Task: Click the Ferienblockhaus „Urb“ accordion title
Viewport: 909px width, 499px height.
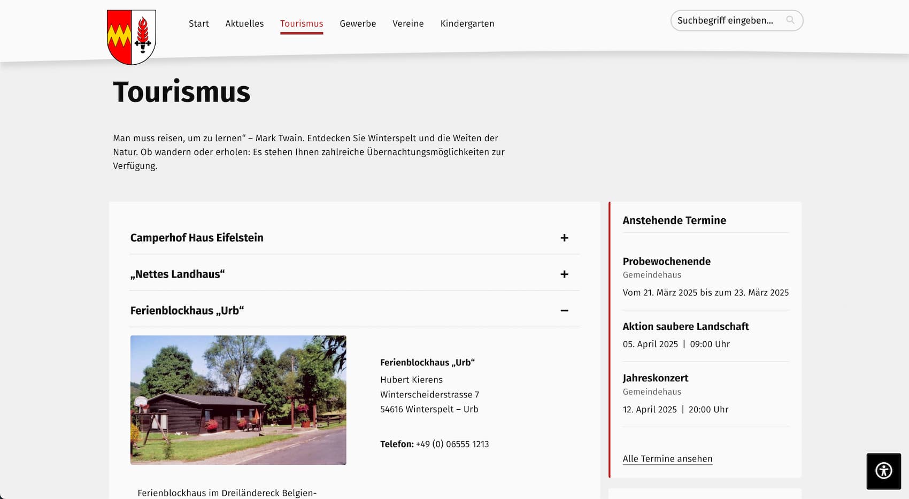Action: [187, 311]
